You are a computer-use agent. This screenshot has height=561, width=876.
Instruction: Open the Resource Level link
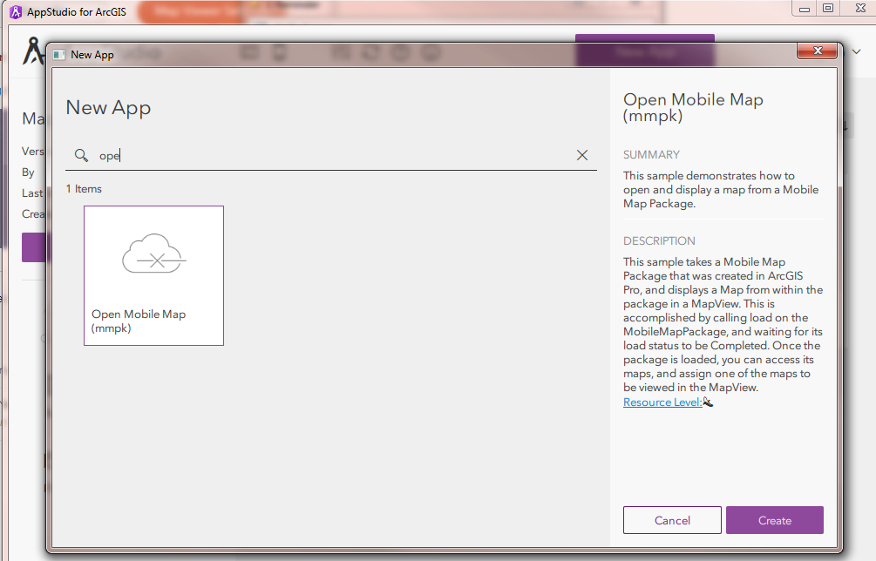point(662,402)
